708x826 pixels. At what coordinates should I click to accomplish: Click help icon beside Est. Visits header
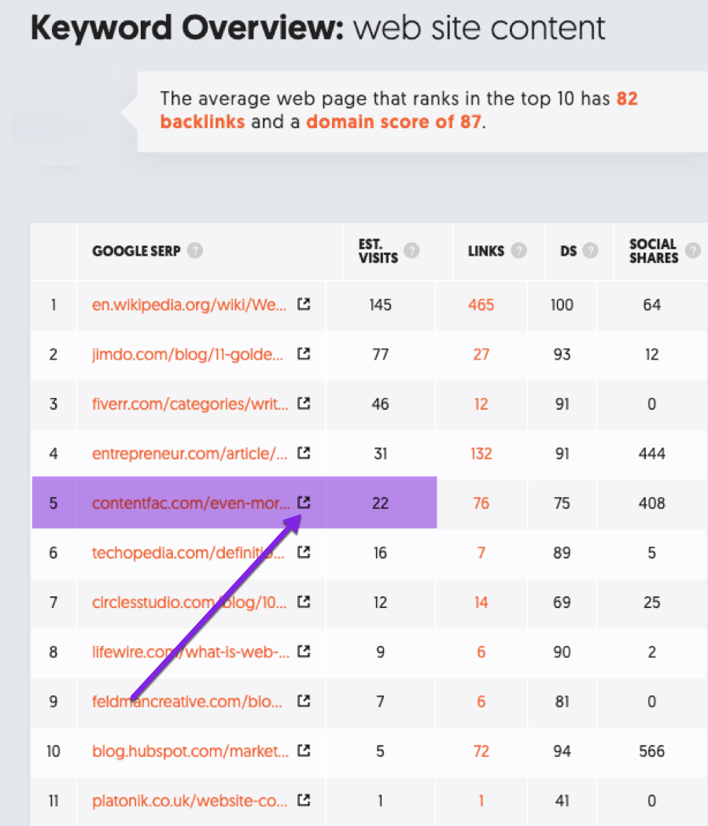pyautogui.click(x=411, y=251)
